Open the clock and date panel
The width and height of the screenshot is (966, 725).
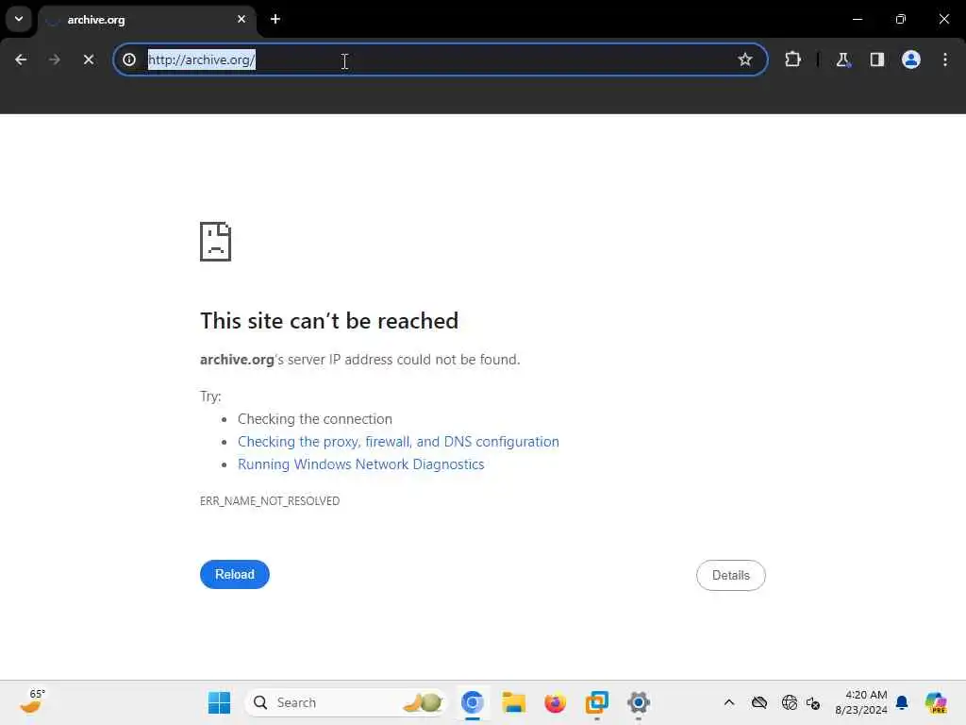(x=860, y=702)
